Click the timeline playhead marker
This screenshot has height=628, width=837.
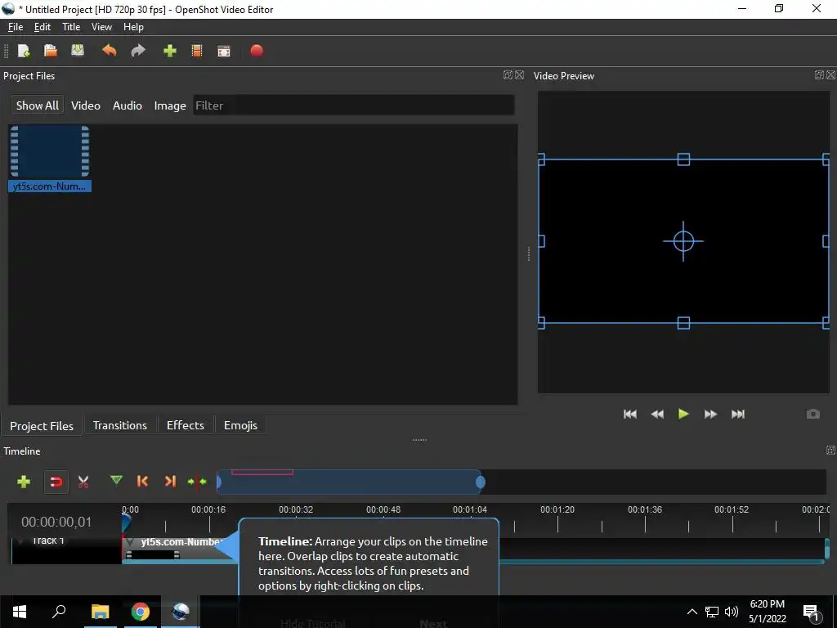point(126,522)
